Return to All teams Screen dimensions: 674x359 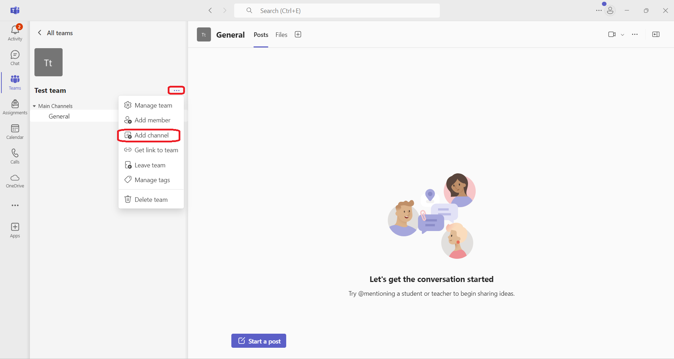pos(55,33)
